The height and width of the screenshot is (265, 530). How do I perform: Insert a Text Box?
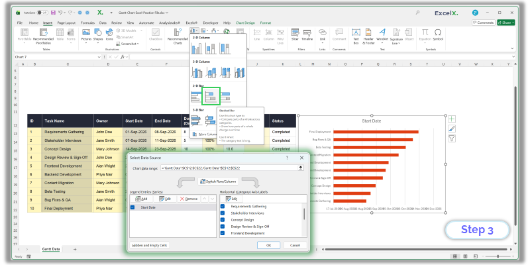[356, 36]
